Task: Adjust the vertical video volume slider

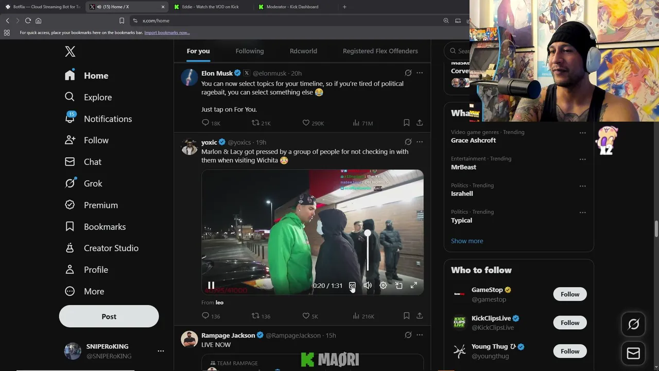Action: click(368, 251)
